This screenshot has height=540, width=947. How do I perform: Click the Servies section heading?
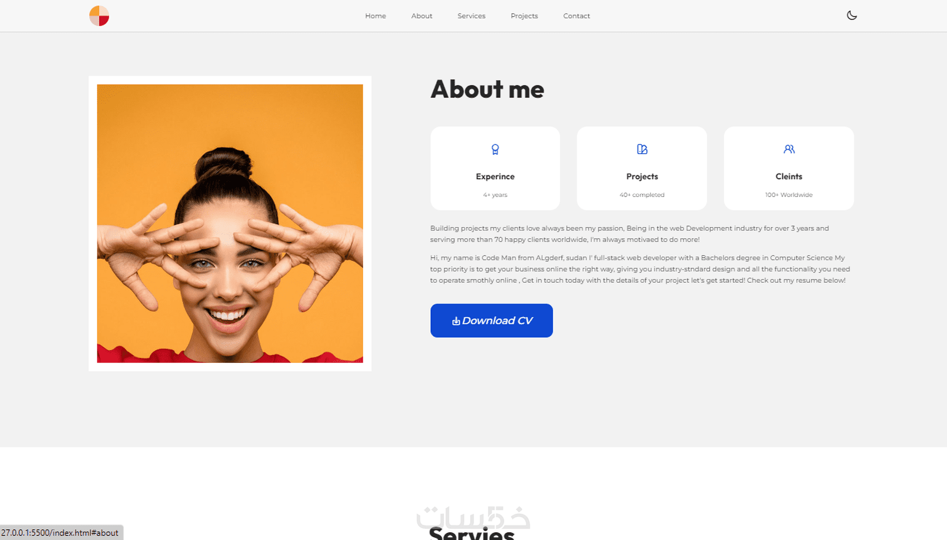tap(472, 533)
